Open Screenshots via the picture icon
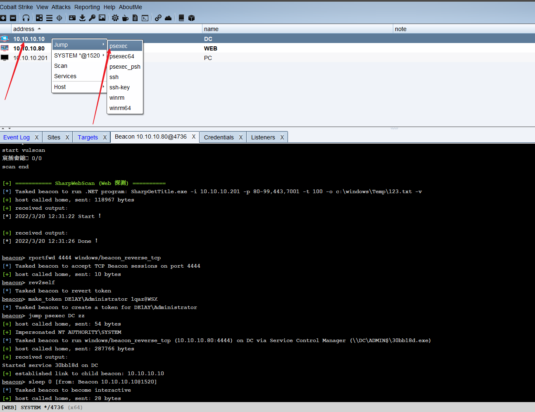 pyautogui.click(x=102, y=18)
